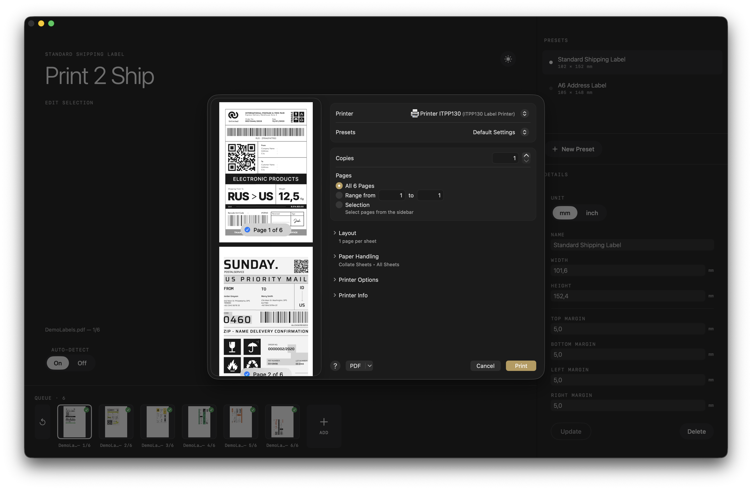
Task: Click New Preset button
Action: 573,149
